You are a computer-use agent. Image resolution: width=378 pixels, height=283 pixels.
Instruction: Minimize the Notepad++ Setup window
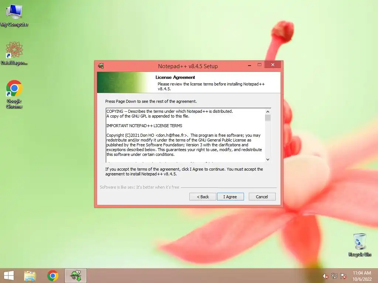(x=250, y=65)
